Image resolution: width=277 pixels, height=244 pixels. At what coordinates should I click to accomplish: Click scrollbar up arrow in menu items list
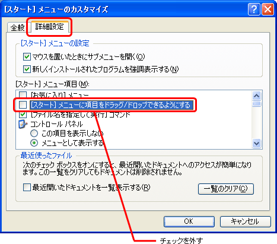[256, 96]
